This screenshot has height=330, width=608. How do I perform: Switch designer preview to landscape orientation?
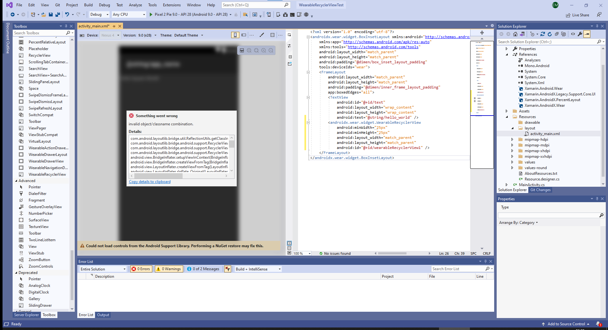(244, 35)
